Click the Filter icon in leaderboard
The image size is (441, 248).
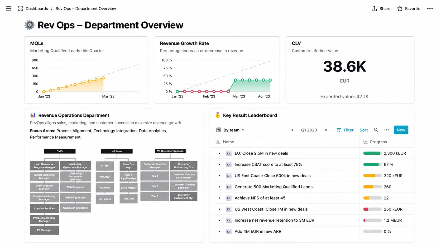(x=339, y=130)
